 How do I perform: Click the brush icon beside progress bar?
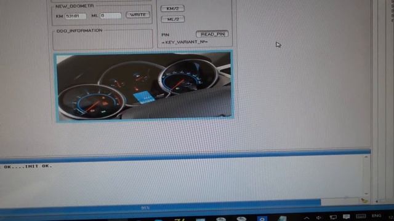click(x=364, y=200)
